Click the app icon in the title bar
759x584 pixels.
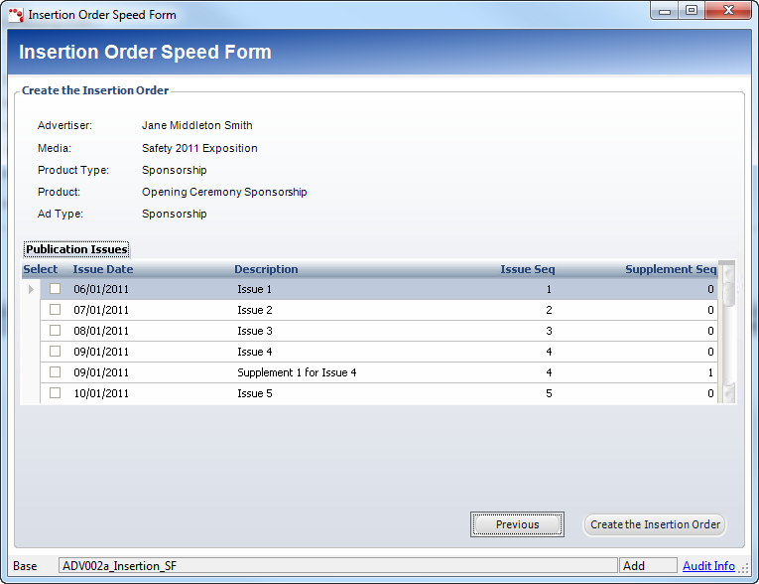15,15
